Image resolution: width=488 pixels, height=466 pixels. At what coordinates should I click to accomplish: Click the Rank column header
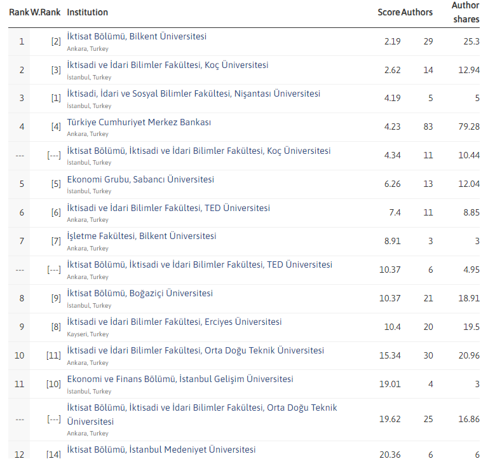click(x=19, y=13)
